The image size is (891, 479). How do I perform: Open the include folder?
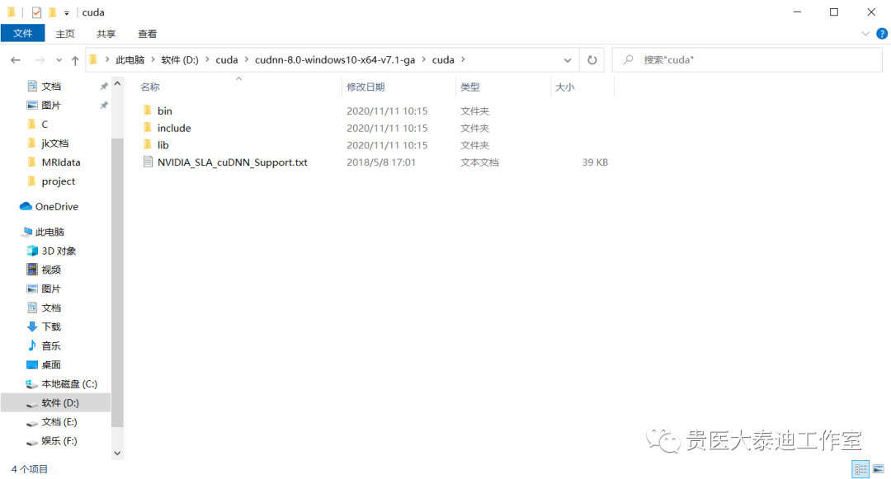click(x=174, y=128)
